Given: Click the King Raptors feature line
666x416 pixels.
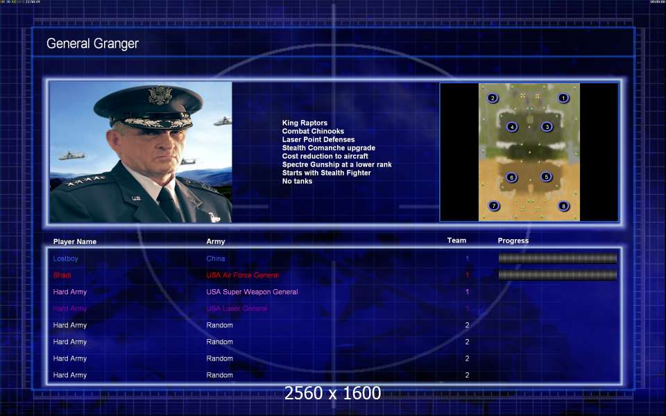Looking at the screenshot, I should click(305, 123).
